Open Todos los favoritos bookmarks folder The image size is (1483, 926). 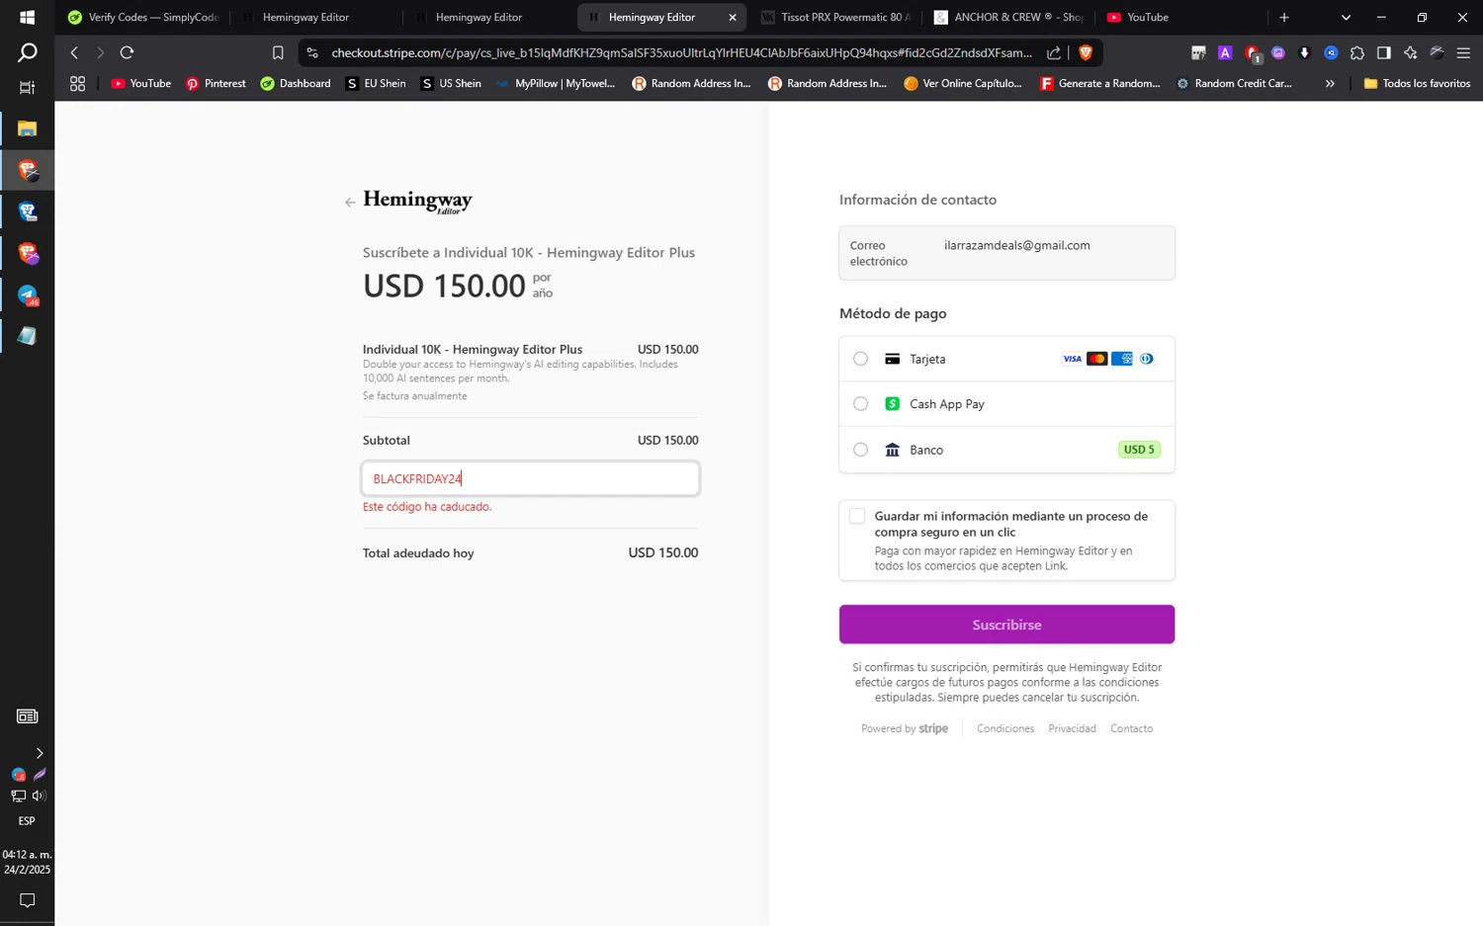[x=1417, y=84]
